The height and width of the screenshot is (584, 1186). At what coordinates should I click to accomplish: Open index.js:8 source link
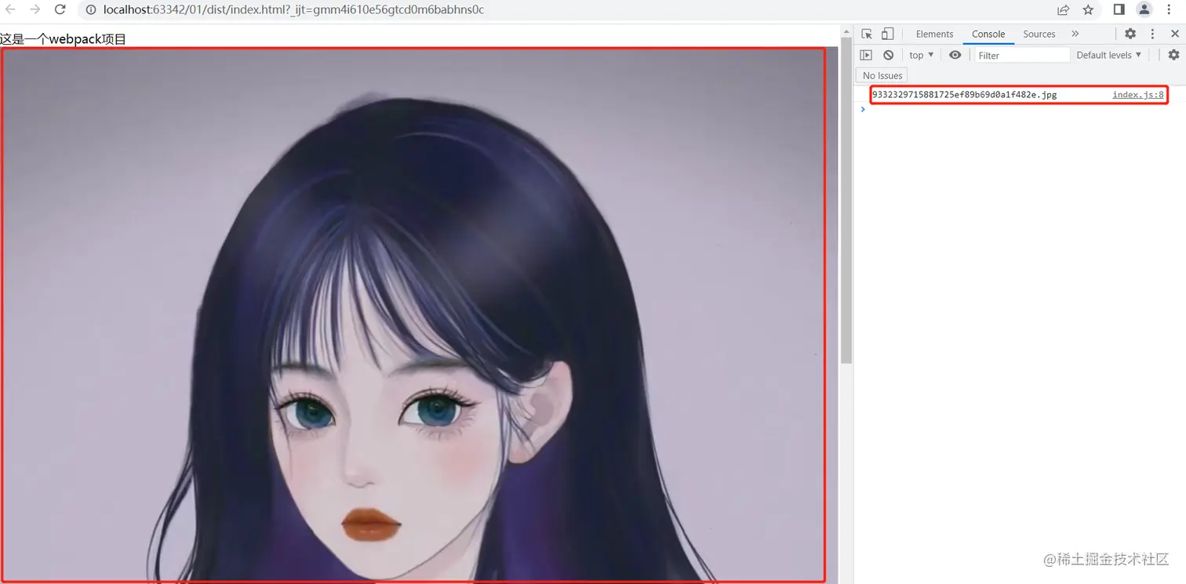[x=1137, y=94]
